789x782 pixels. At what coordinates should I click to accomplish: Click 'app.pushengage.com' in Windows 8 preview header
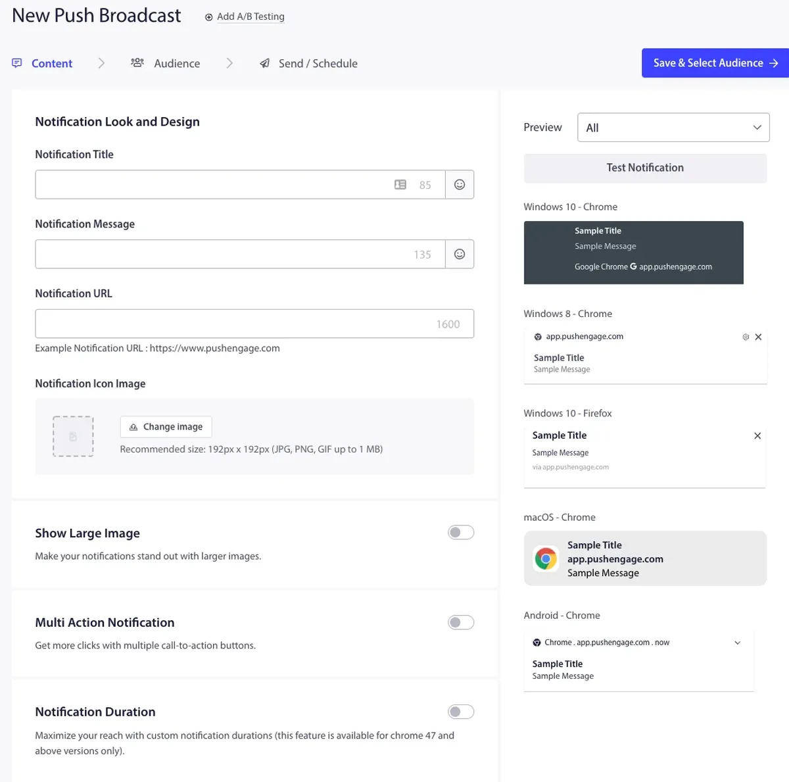pos(585,337)
